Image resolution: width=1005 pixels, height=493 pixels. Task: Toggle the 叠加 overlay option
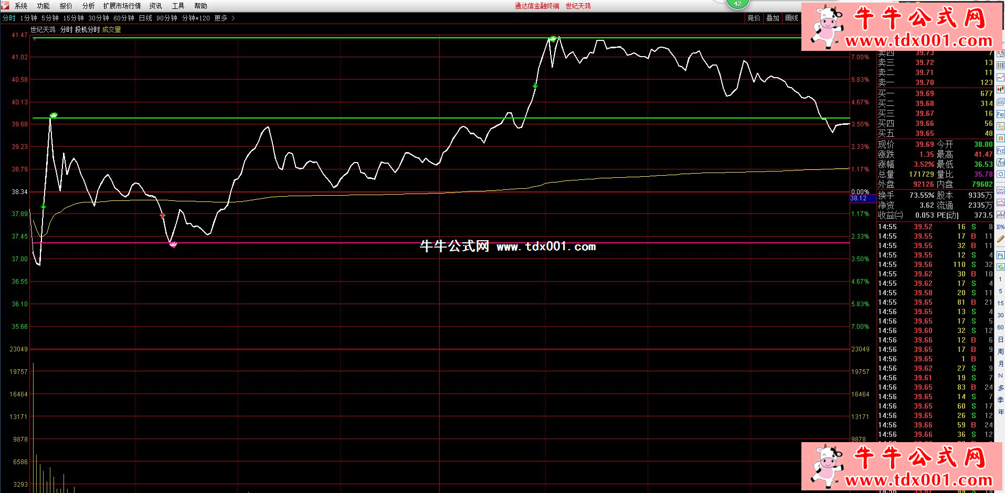click(773, 18)
